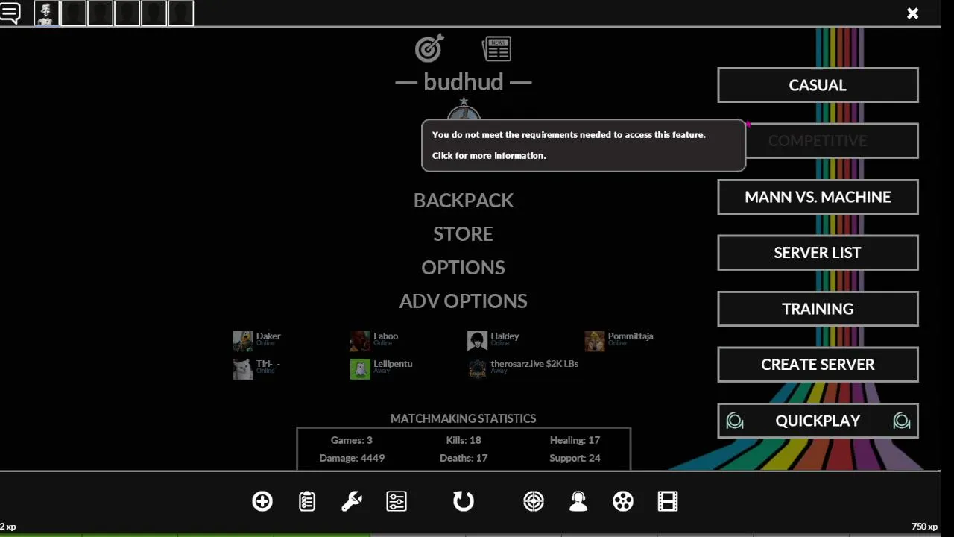Screen dimensions: 954x537
Task: Open the Server List
Action: pyautogui.click(x=818, y=253)
